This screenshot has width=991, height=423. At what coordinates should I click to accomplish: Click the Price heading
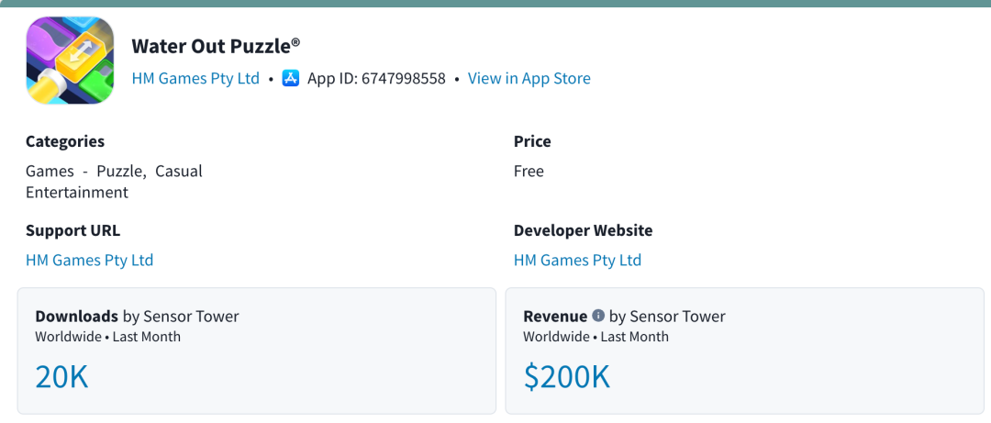[x=532, y=141]
